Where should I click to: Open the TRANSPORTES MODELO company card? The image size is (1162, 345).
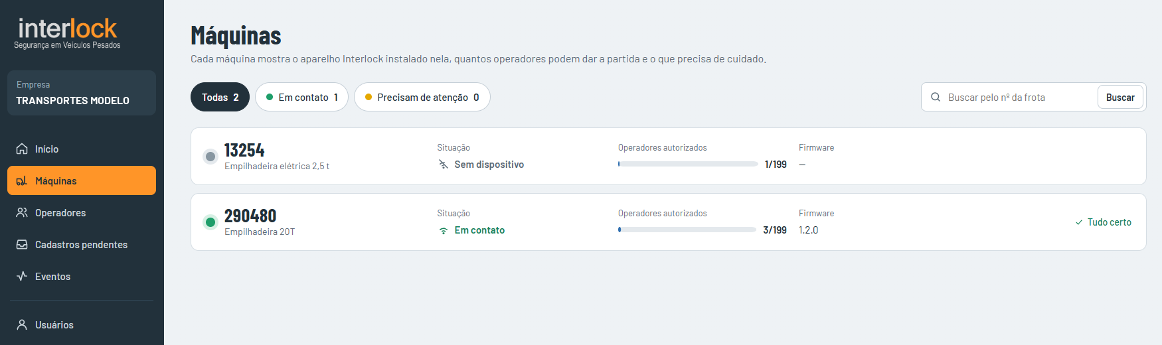click(82, 93)
